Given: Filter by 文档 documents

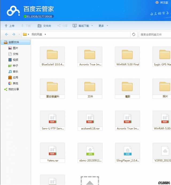Looking at the screenshot, I should (x=13, y=54).
